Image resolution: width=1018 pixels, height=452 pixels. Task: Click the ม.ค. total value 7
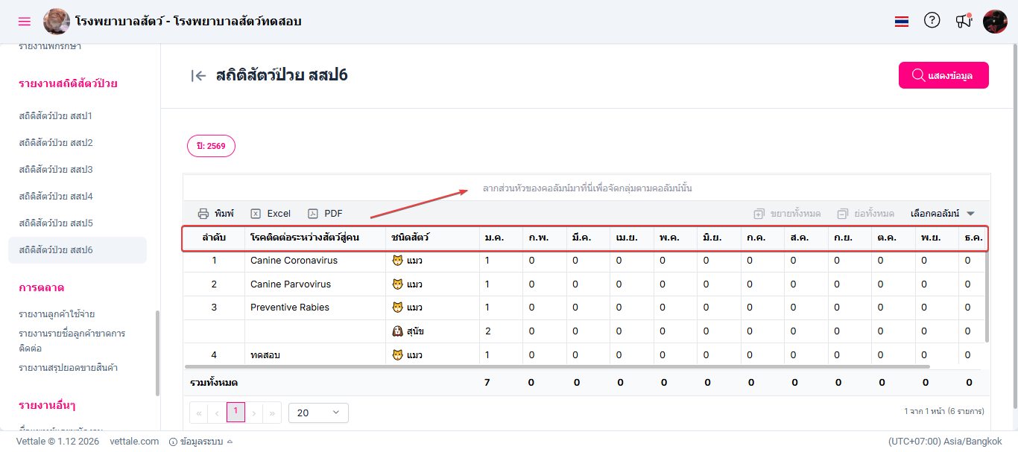(x=487, y=383)
